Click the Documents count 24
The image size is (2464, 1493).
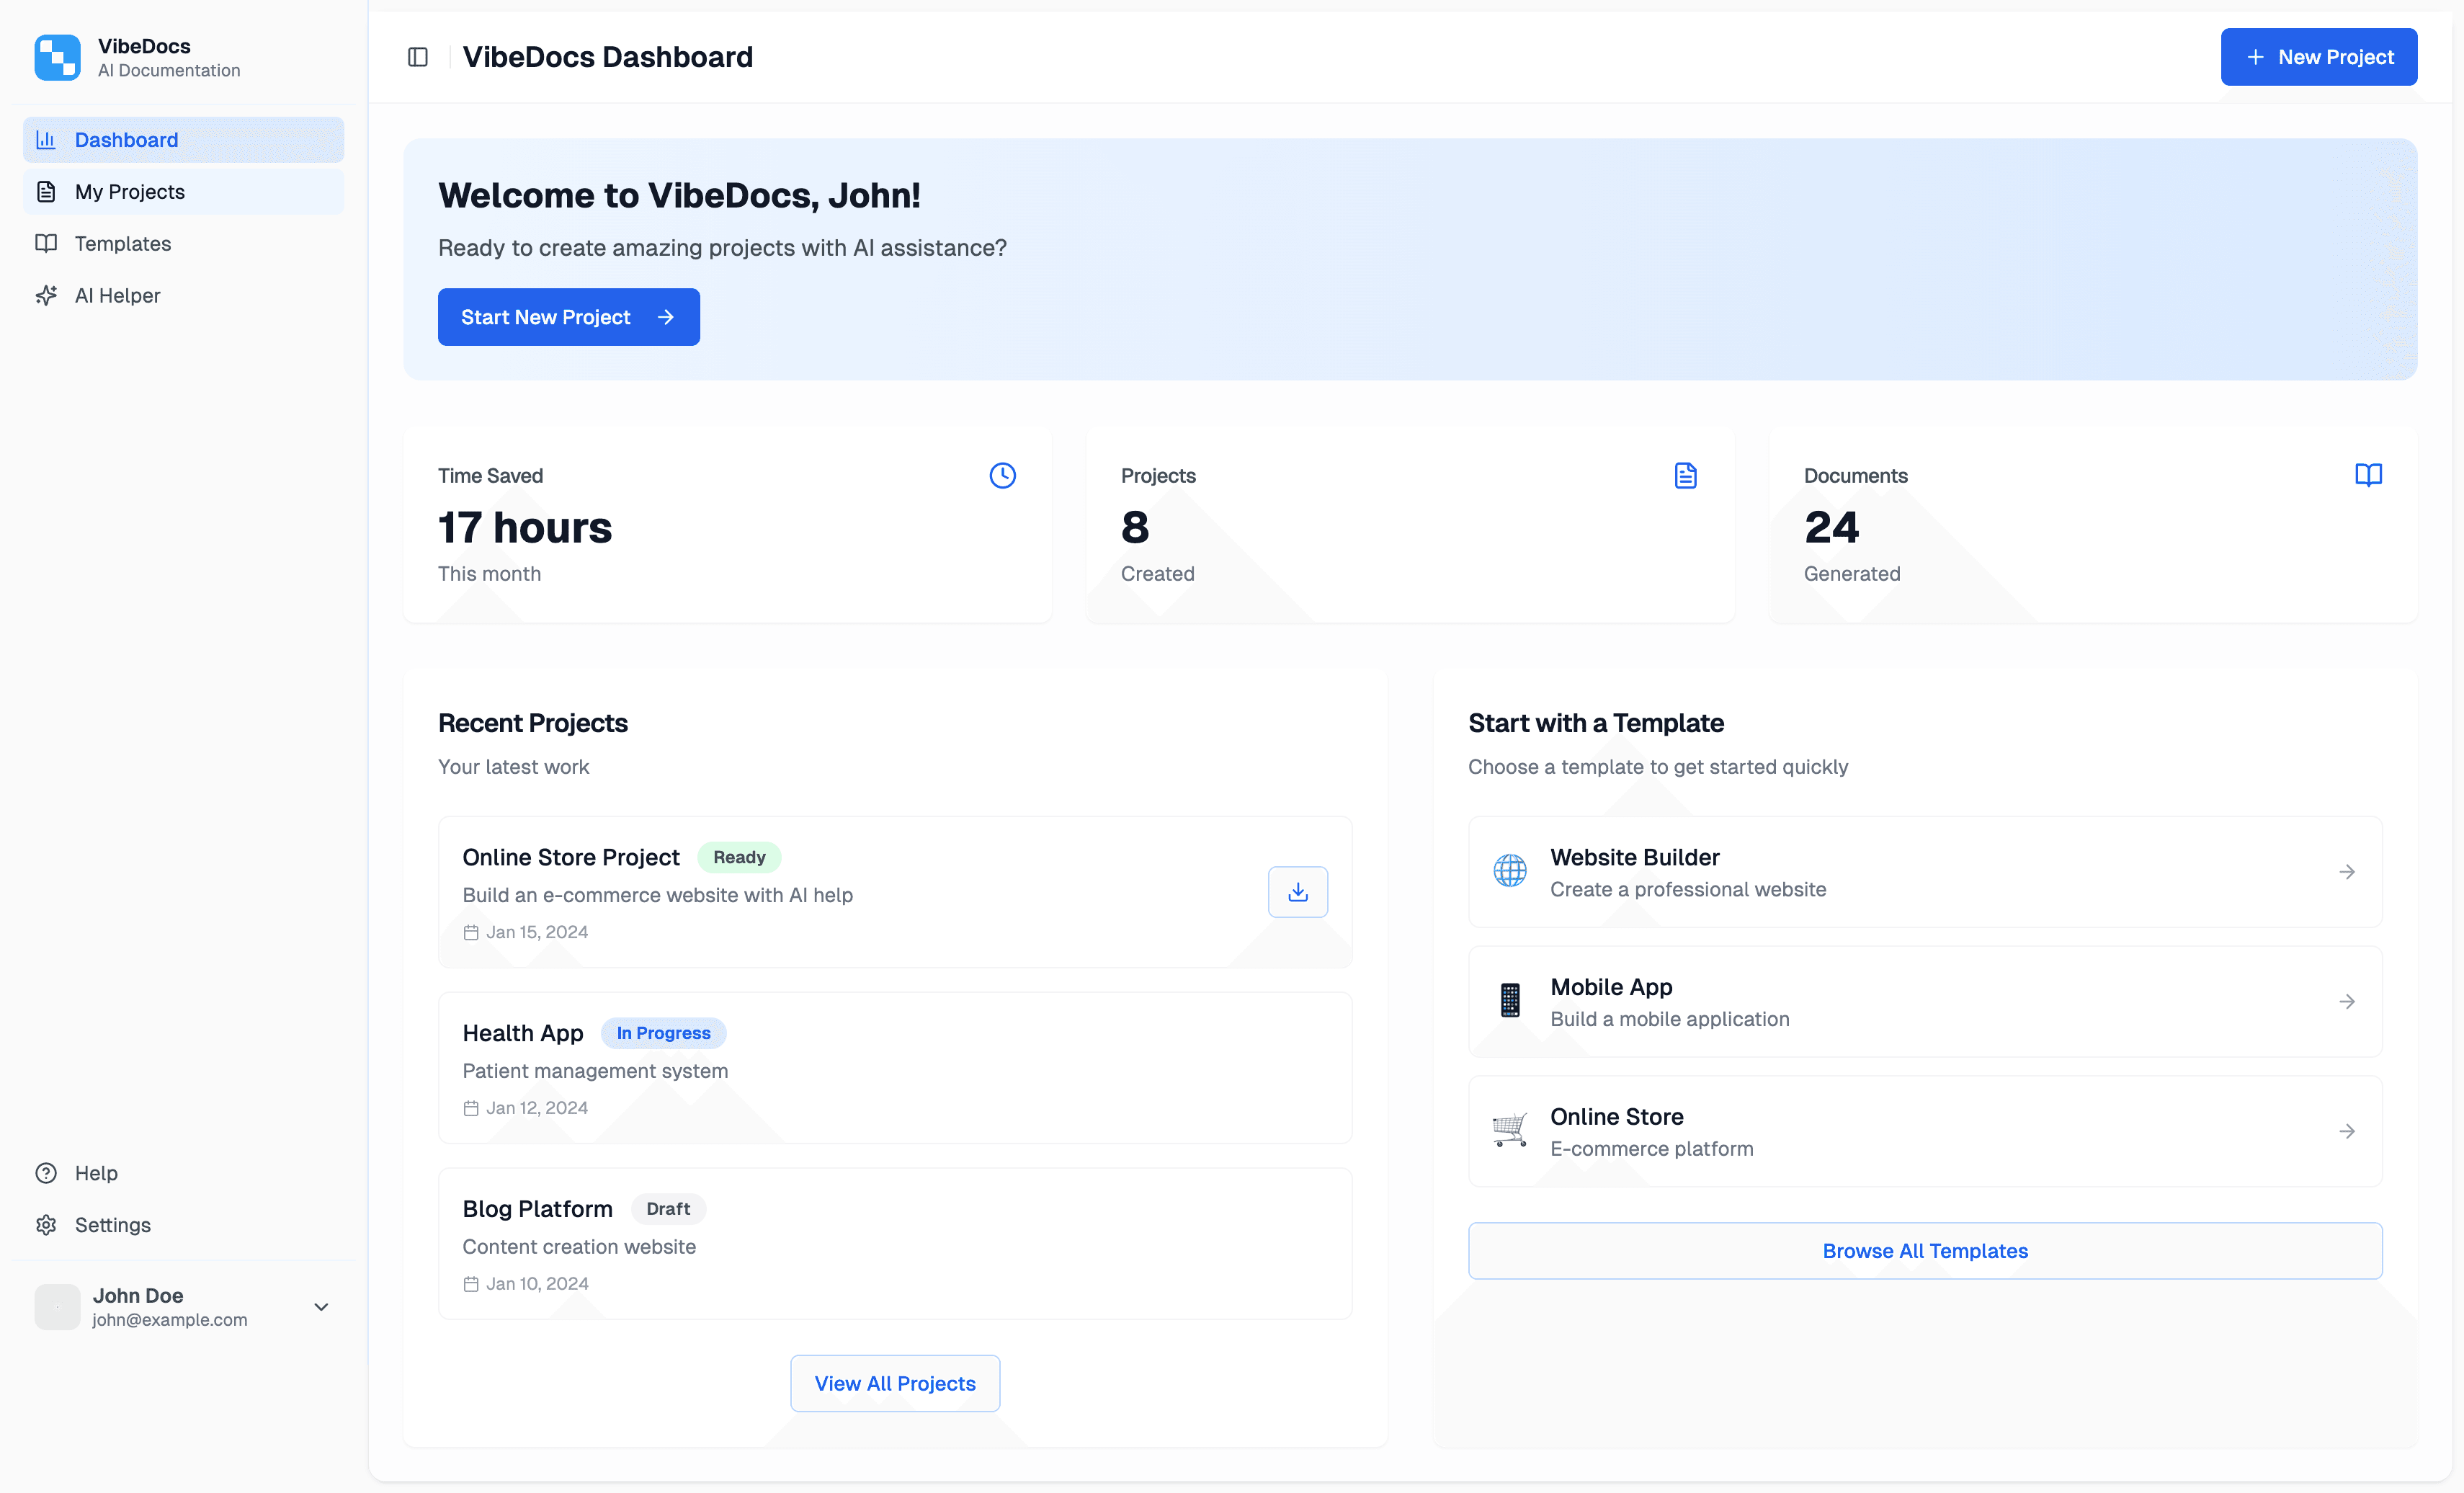coord(1831,527)
